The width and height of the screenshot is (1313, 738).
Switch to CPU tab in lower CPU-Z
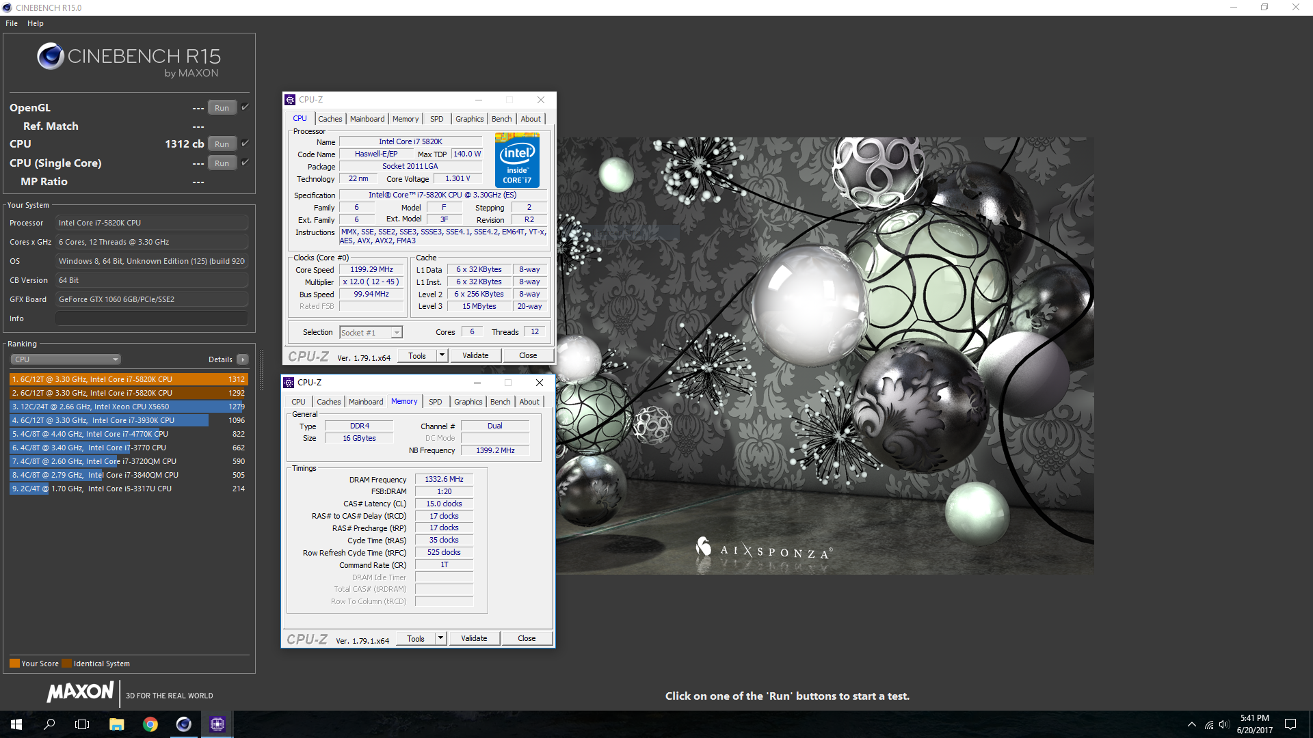coord(298,402)
